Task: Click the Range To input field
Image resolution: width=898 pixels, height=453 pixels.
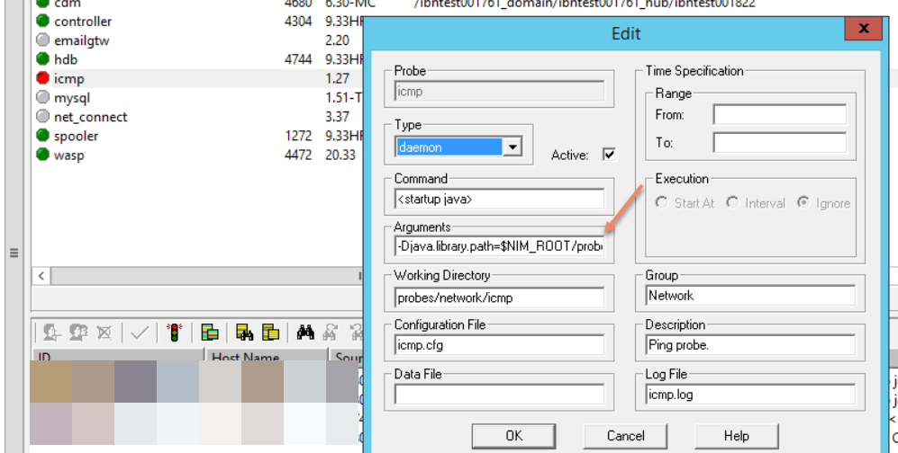Action: pyautogui.click(x=779, y=142)
